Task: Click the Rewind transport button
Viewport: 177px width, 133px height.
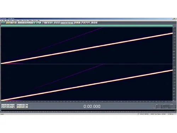Action: 5,107
